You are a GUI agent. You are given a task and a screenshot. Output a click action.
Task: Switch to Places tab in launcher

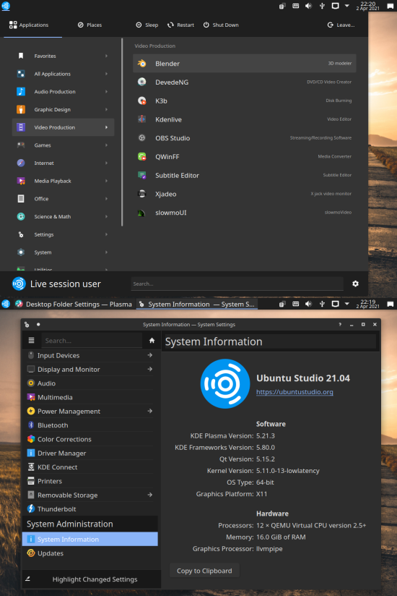point(90,25)
